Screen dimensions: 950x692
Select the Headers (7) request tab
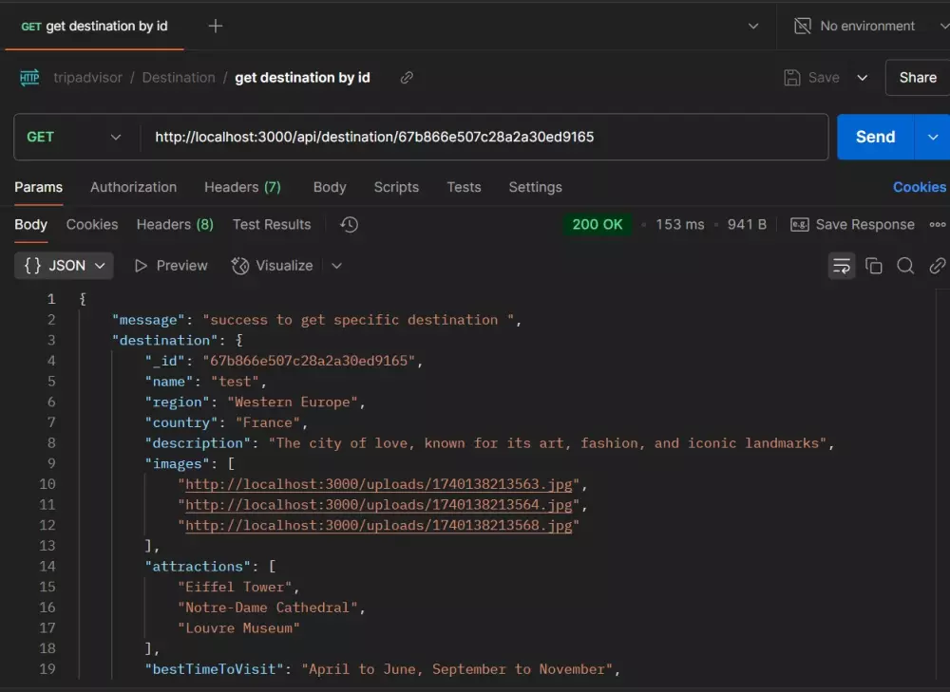click(x=242, y=187)
